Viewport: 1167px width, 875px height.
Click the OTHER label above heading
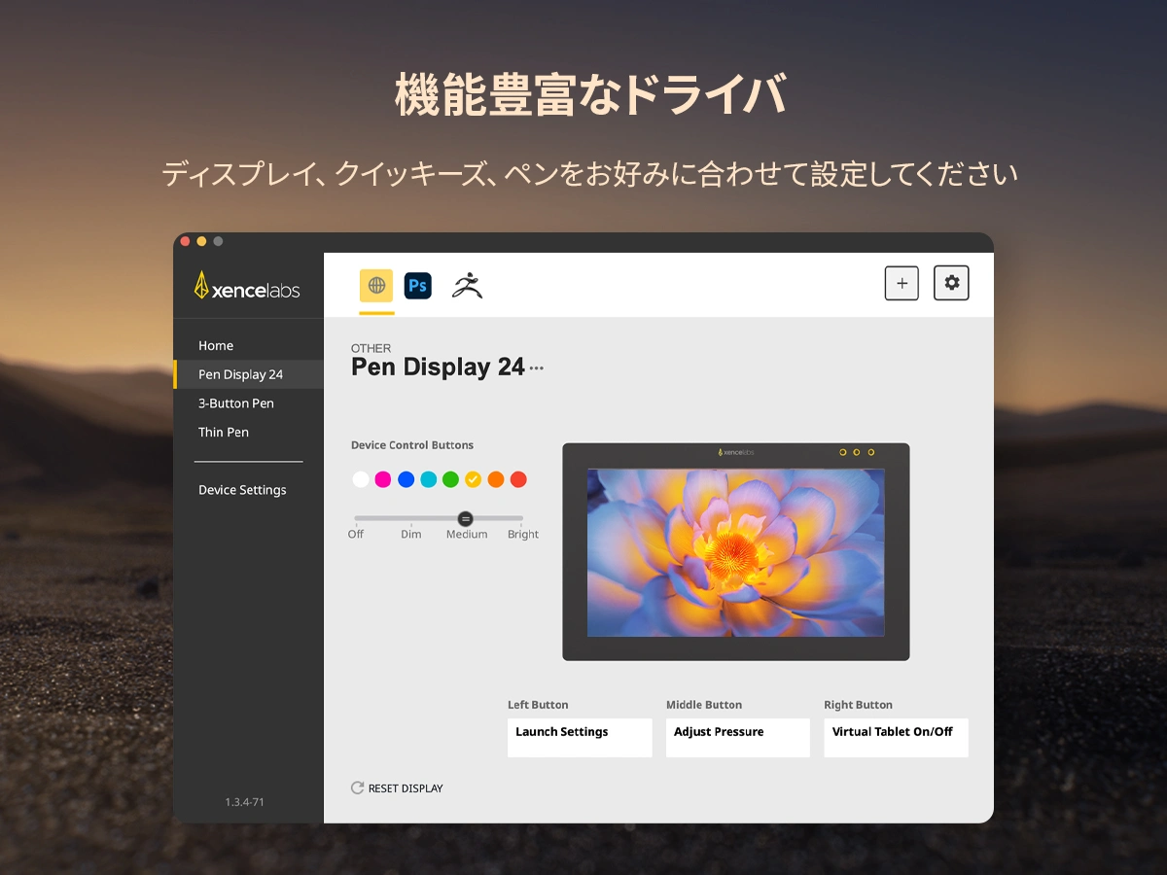click(371, 348)
